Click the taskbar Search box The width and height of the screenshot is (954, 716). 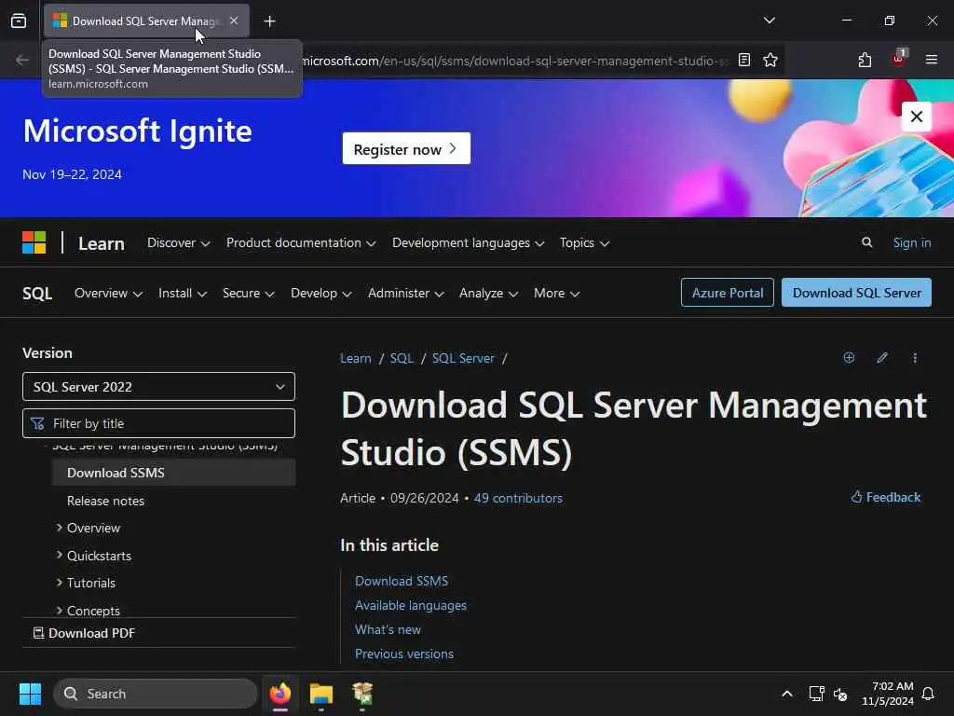click(156, 694)
